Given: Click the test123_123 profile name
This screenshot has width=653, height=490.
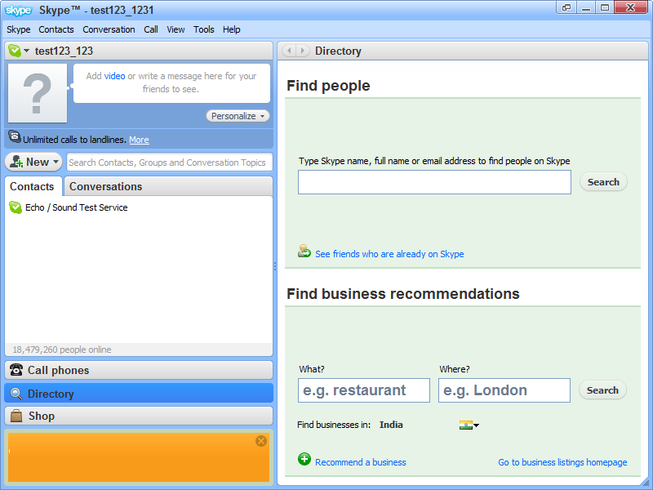Looking at the screenshot, I should click(64, 51).
